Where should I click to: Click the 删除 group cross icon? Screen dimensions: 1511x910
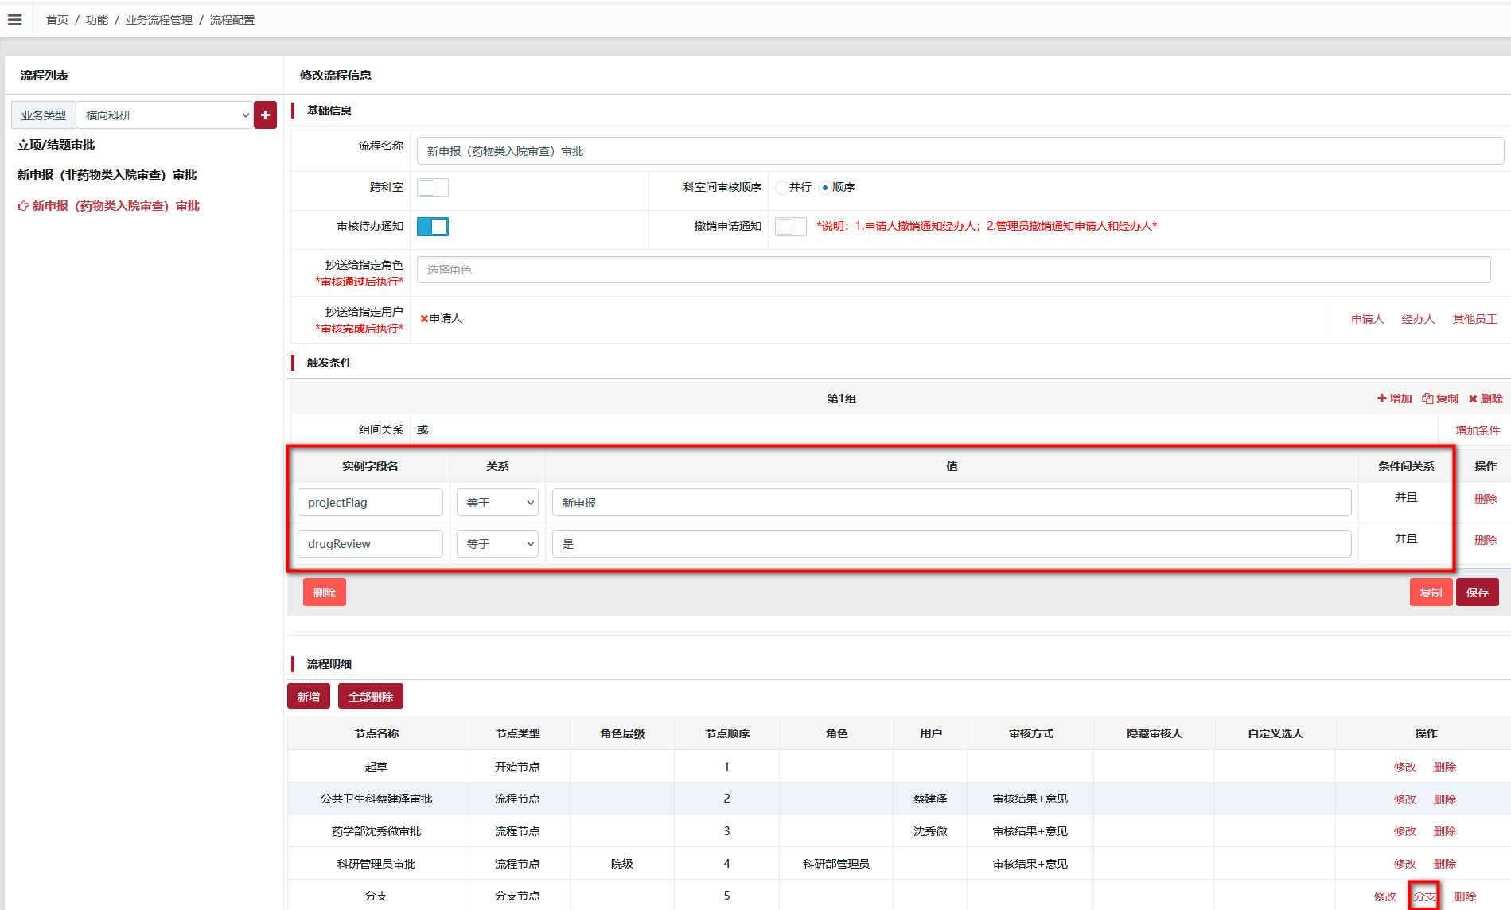[x=1473, y=399]
